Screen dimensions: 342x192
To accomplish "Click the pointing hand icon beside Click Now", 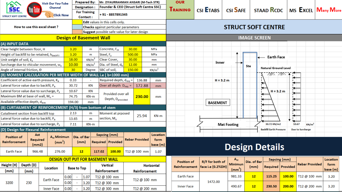I will (47, 14).
